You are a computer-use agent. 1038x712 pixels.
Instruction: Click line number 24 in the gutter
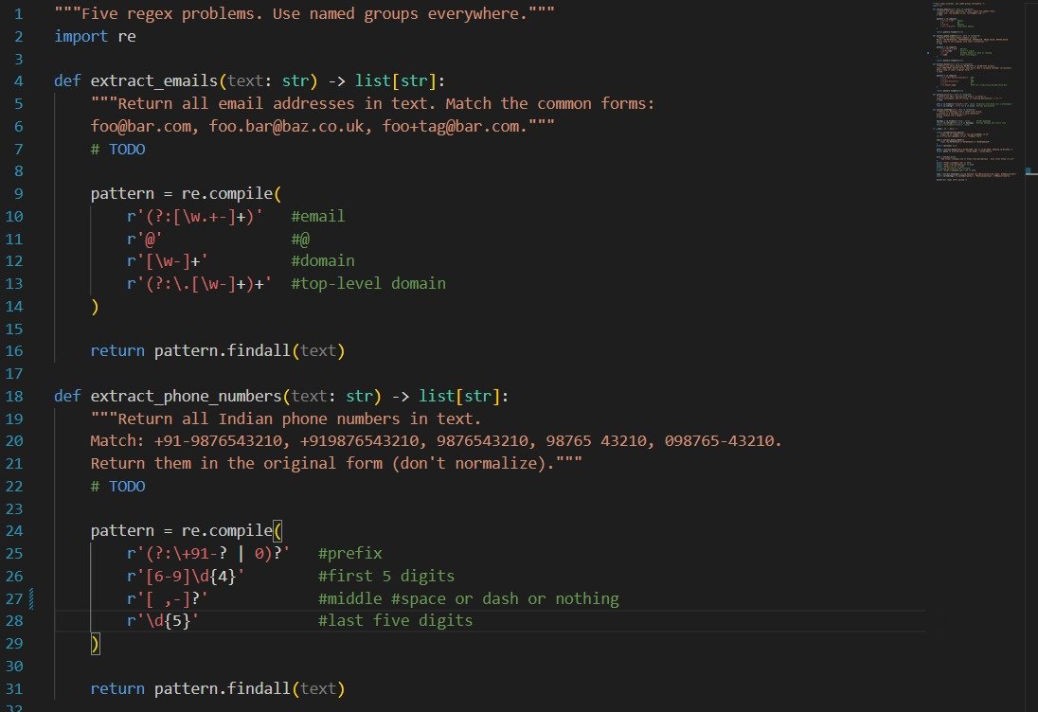point(14,531)
